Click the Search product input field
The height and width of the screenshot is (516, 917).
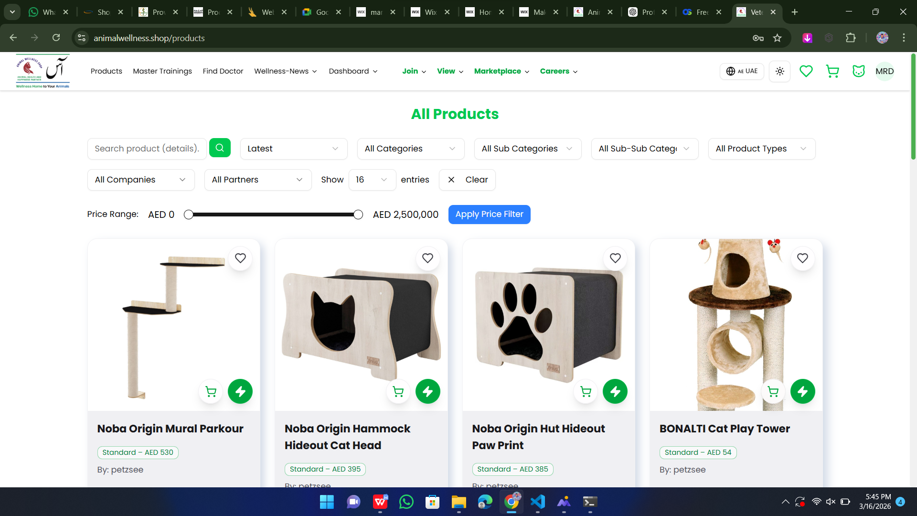pos(147,149)
